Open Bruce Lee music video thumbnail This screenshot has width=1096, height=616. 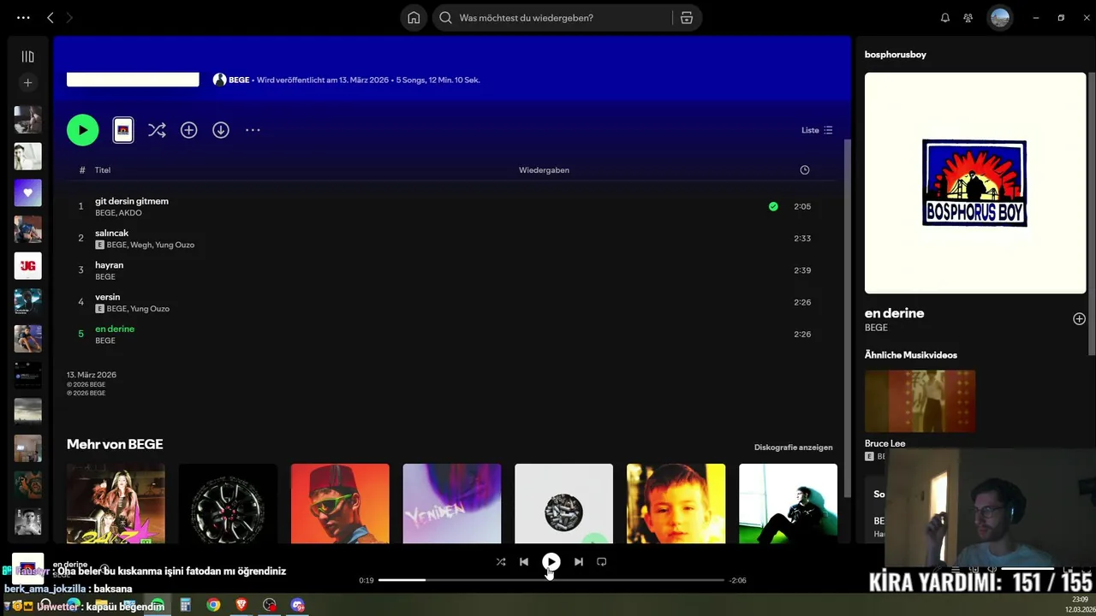click(x=920, y=401)
